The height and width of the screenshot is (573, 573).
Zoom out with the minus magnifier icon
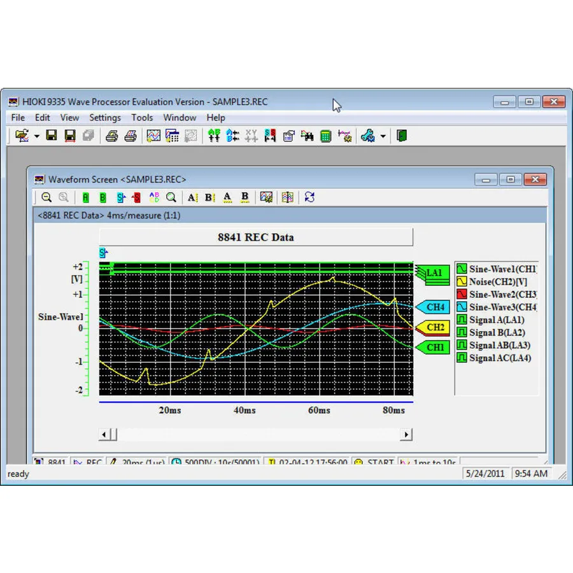click(46, 197)
